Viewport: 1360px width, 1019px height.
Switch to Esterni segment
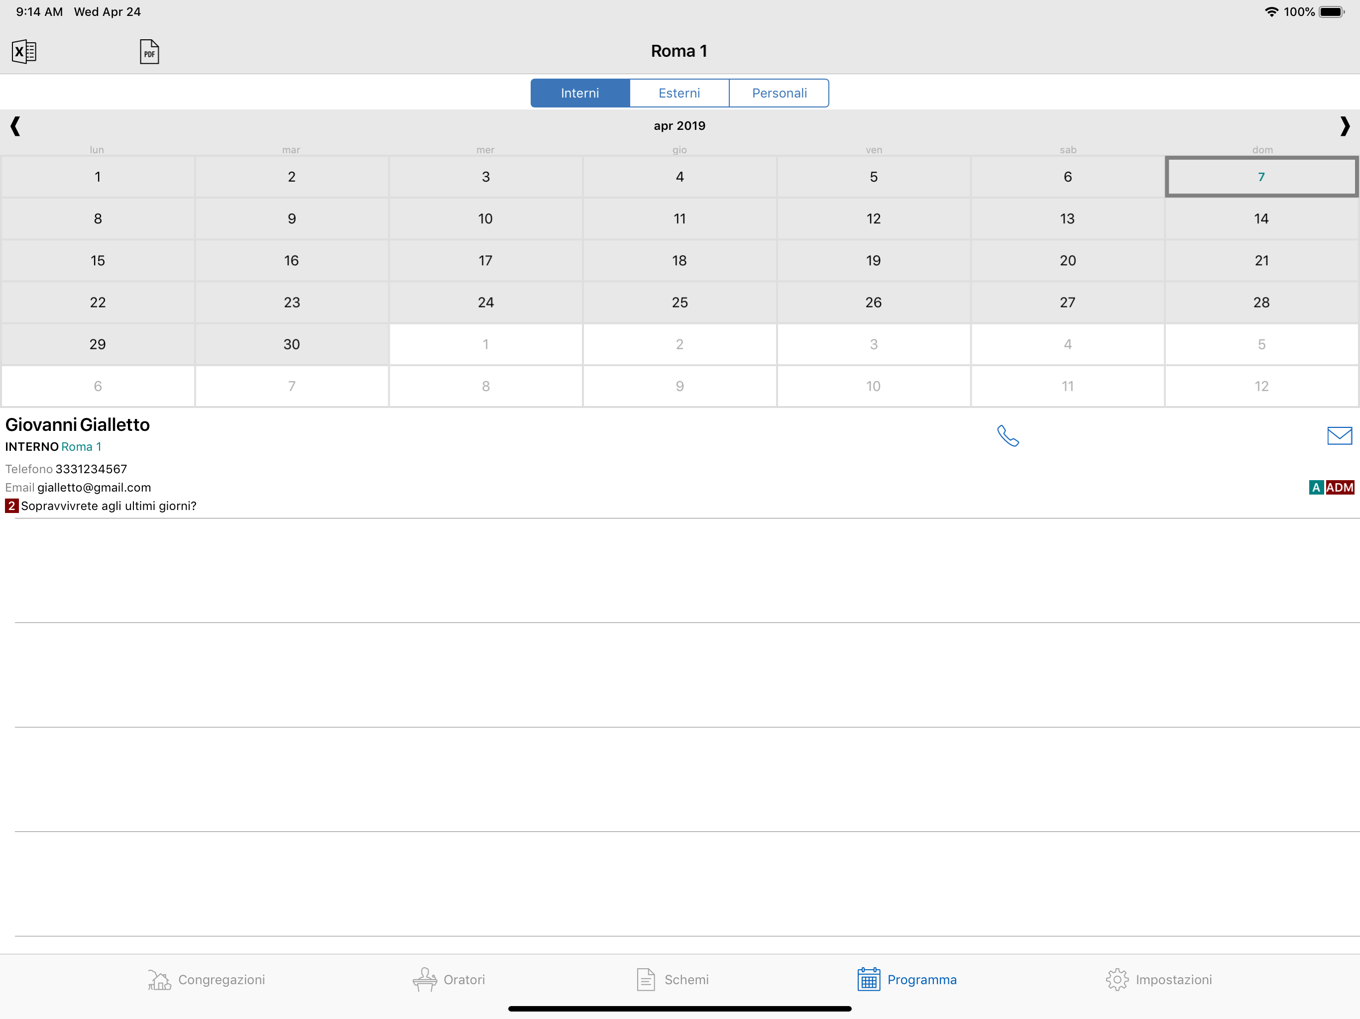point(680,93)
